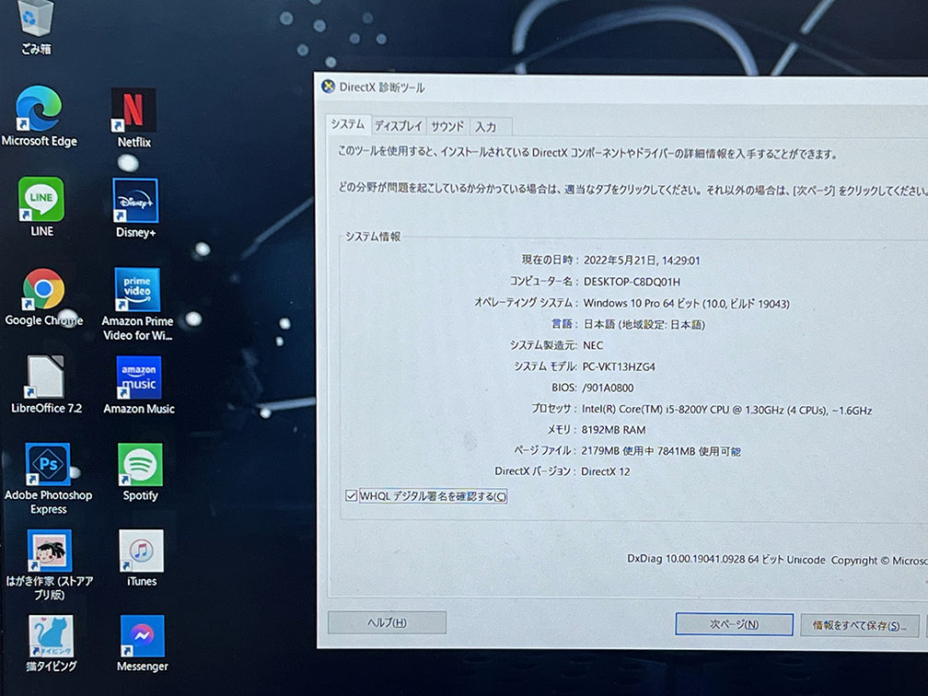Click the Windows 10 Pro 64 ビット value

pyautogui.click(x=686, y=304)
